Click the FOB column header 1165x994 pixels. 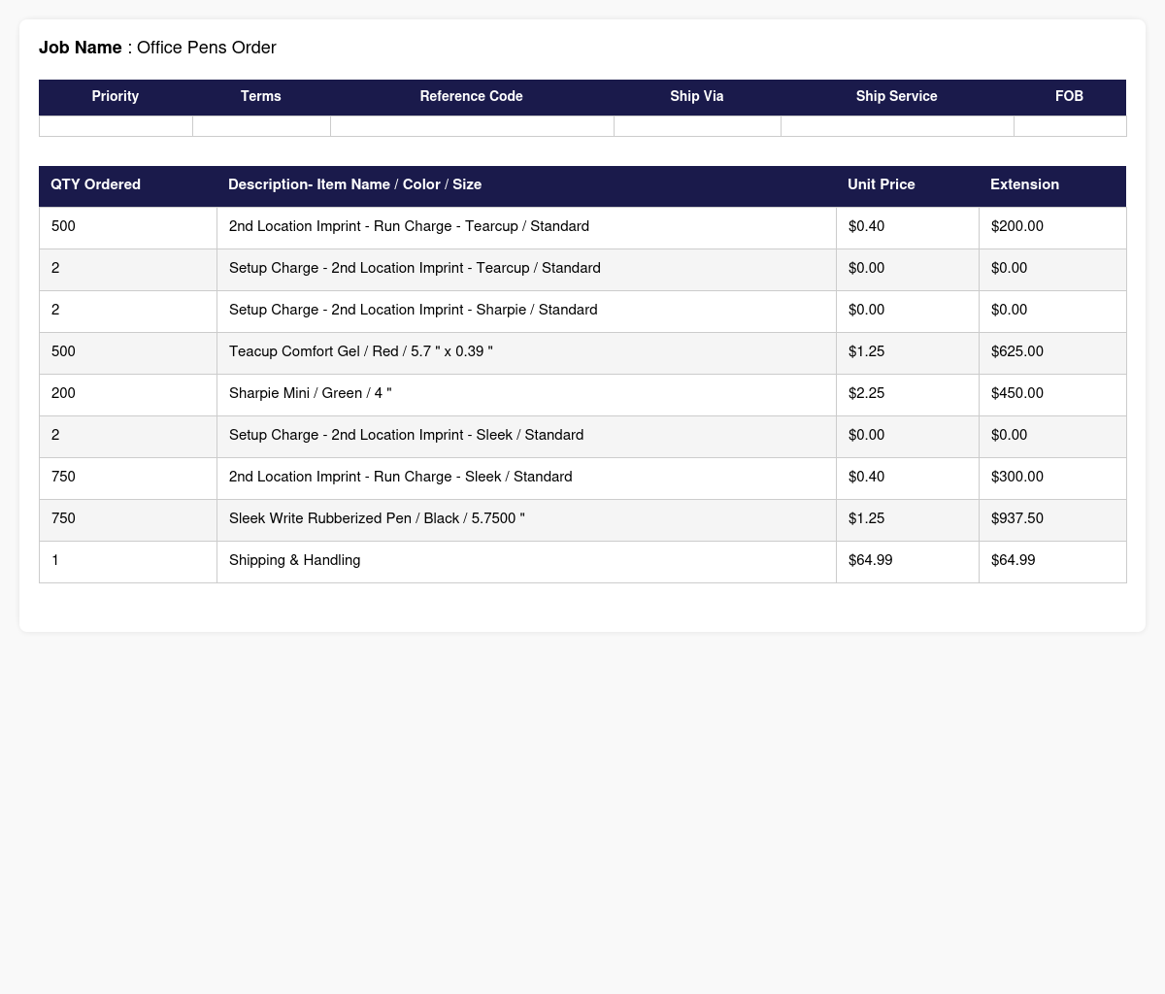coord(1070,97)
